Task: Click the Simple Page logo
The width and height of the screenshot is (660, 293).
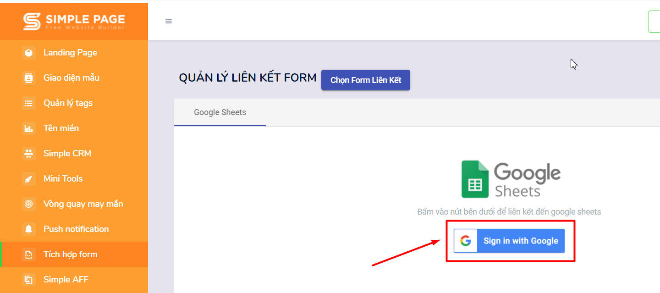Action: point(74,21)
